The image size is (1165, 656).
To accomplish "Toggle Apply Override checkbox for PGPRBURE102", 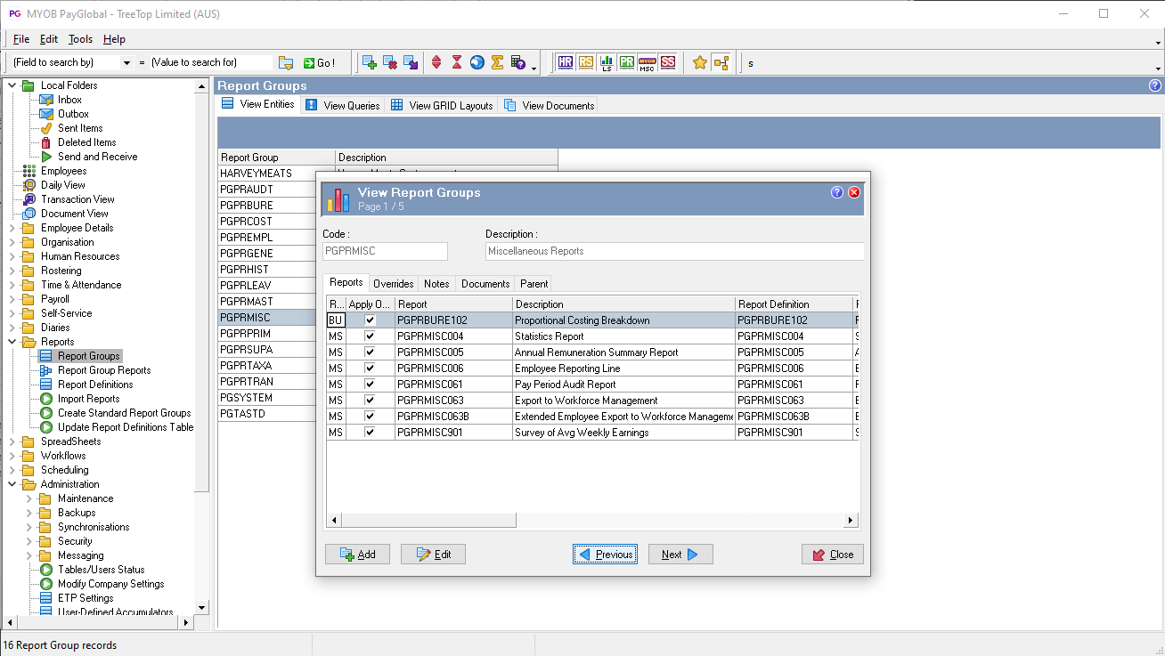I will [x=370, y=320].
